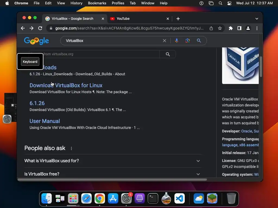Screen dimensions: 278x208
Task: Clear the VirtualBox search text with X
Action: pos(165,41)
